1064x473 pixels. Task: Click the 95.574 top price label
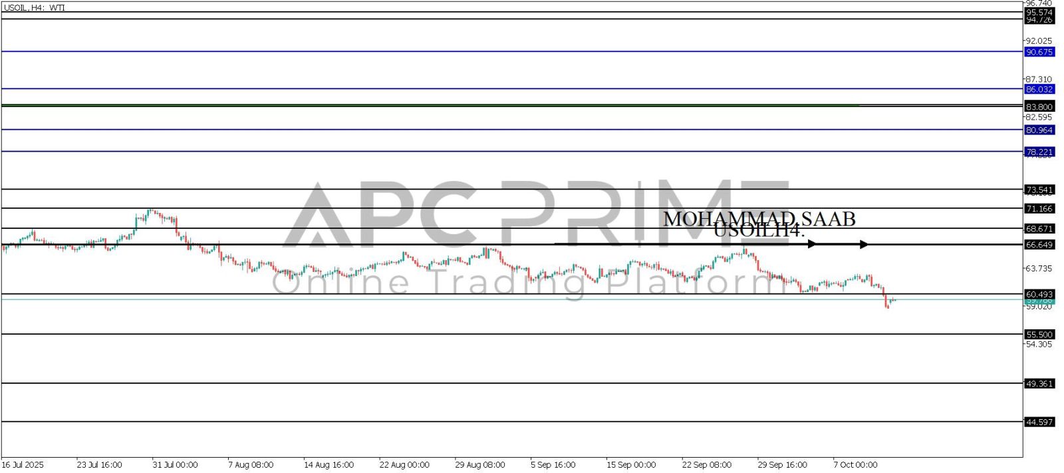(1039, 13)
